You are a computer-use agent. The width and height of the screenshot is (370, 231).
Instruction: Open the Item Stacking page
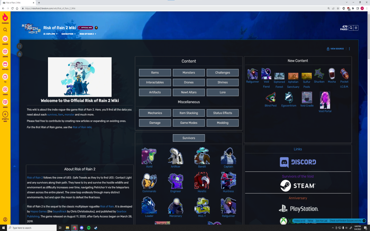tap(189, 113)
